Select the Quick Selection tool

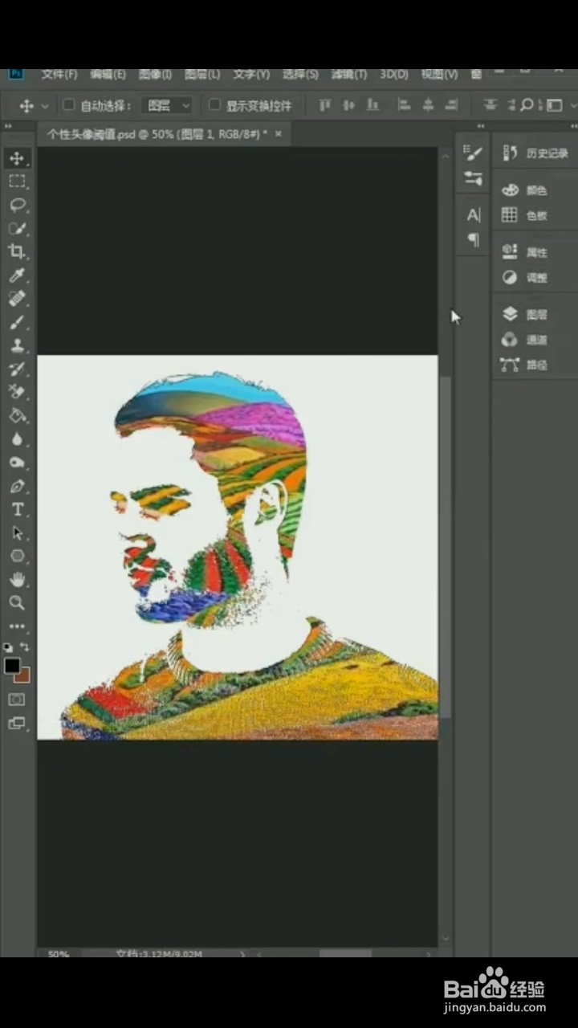tap(17, 228)
